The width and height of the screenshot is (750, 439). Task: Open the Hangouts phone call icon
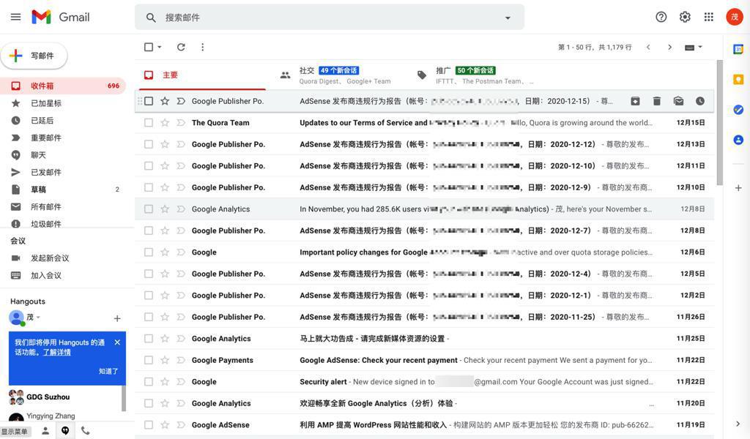point(85,430)
